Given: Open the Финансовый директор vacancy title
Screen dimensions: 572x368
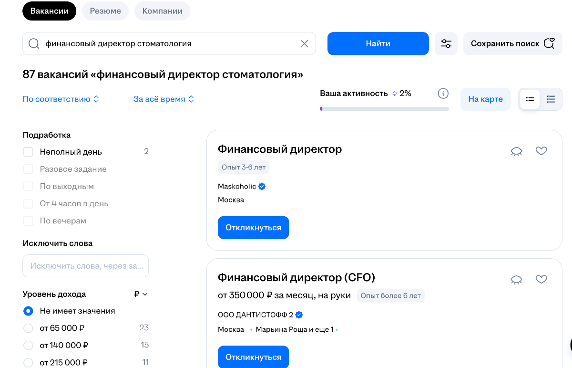Looking at the screenshot, I should [280, 149].
